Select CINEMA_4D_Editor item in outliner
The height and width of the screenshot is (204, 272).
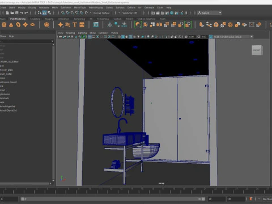pyautogui.click(x=9, y=62)
